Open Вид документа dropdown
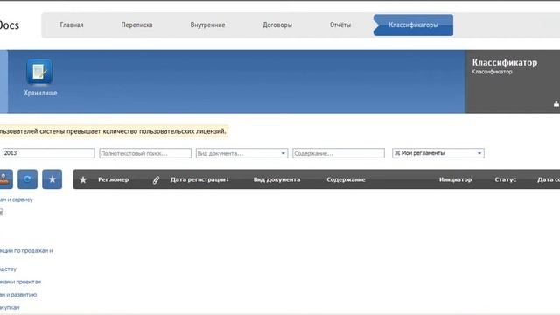 click(241, 153)
